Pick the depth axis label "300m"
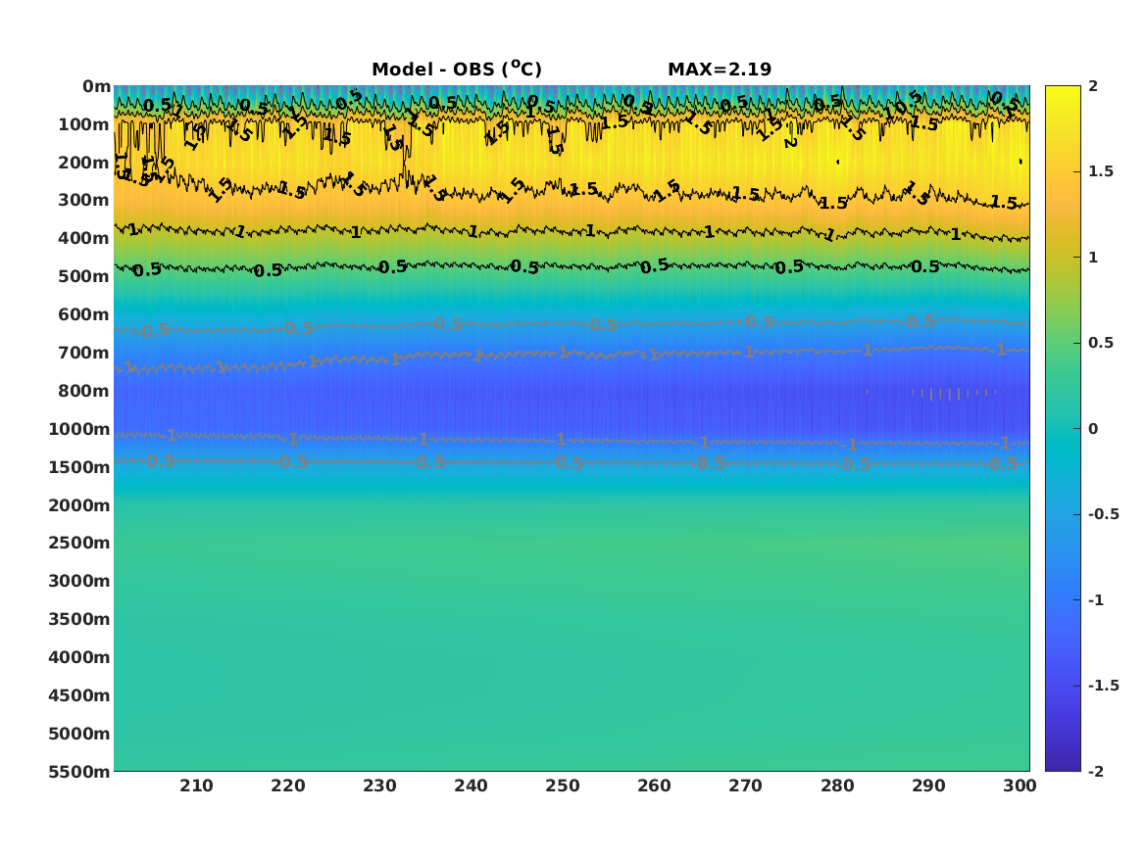The image size is (1144, 857). tap(84, 201)
